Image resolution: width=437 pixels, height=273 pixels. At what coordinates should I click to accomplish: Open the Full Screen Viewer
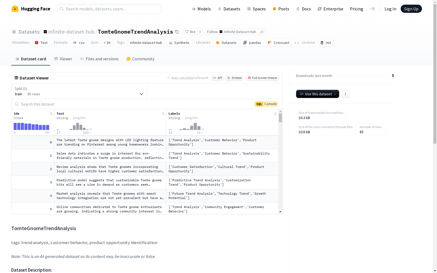point(262,78)
